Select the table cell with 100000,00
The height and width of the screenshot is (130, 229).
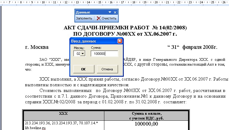[x=146, y=125]
